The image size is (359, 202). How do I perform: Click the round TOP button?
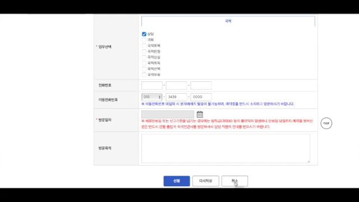(326, 123)
